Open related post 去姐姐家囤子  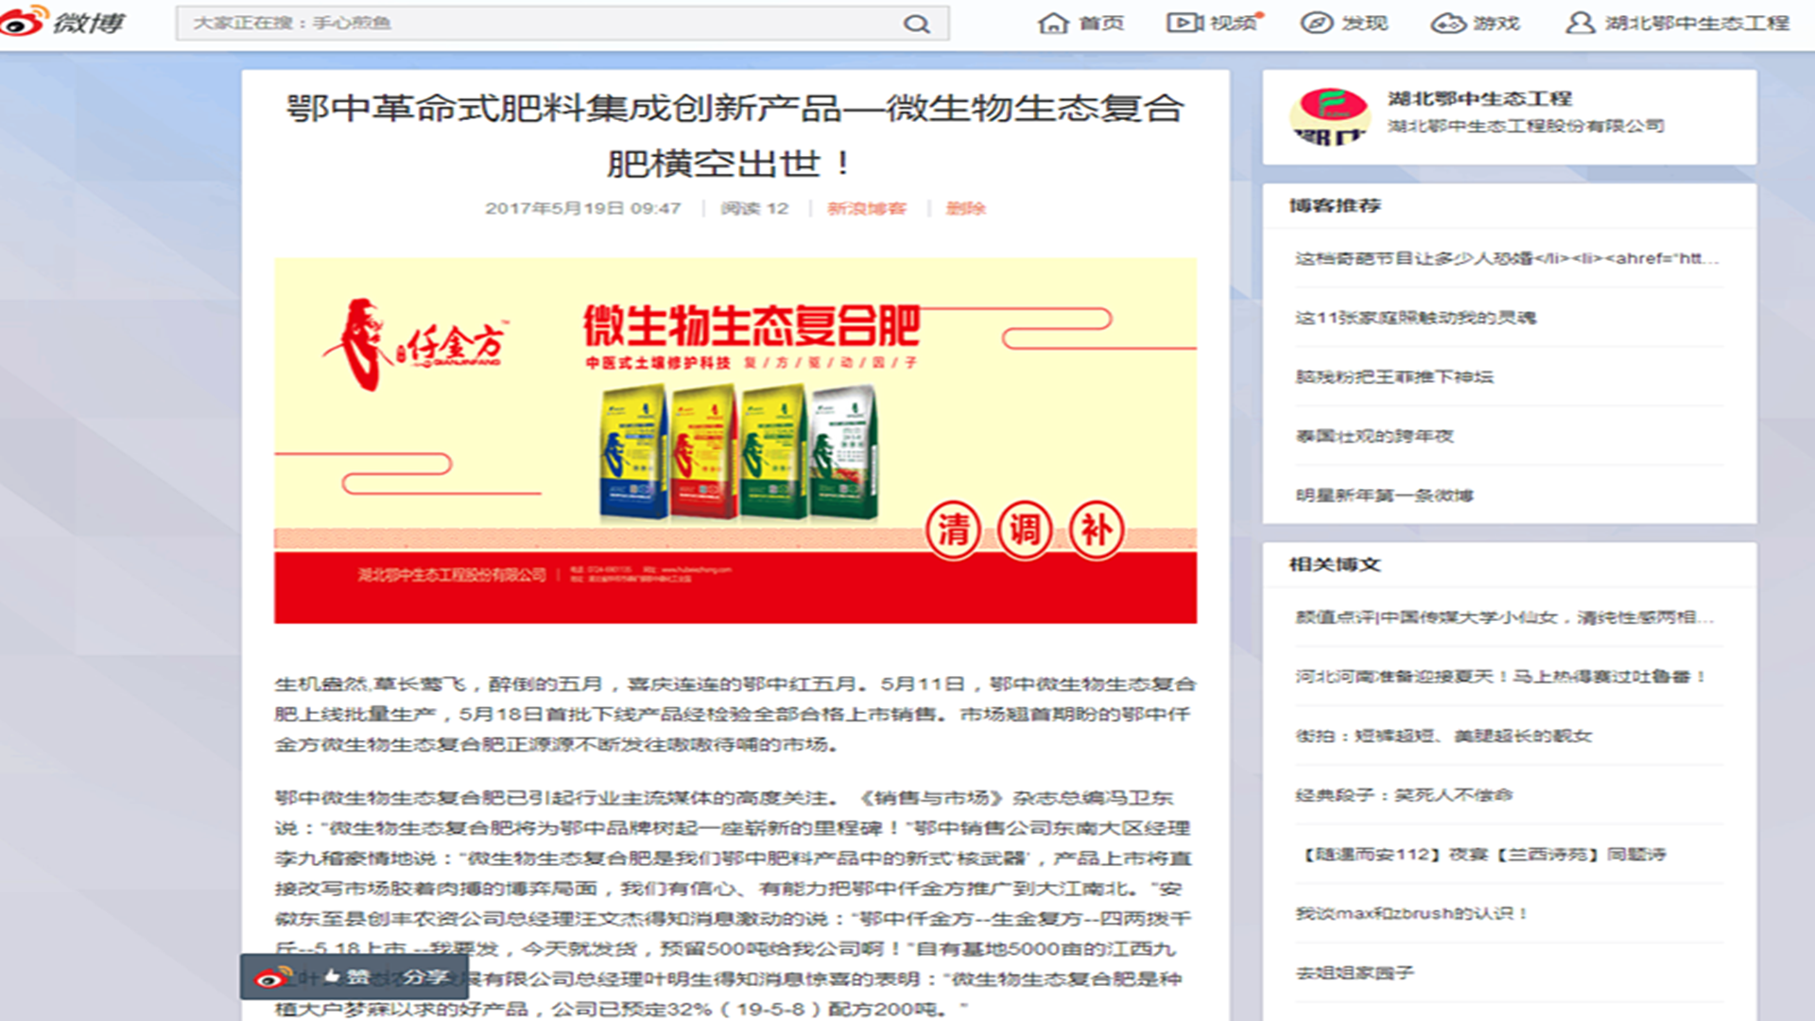tap(1354, 973)
